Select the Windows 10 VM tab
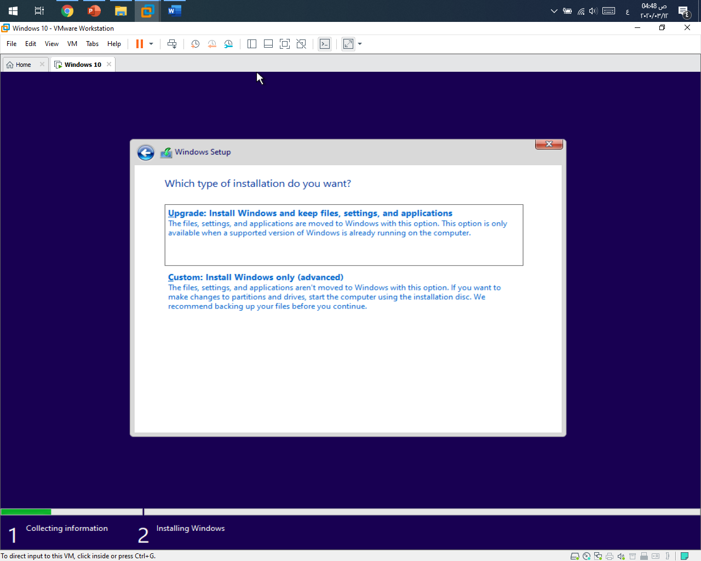Screen dimensions: 701x561 pyautogui.click(x=82, y=65)
